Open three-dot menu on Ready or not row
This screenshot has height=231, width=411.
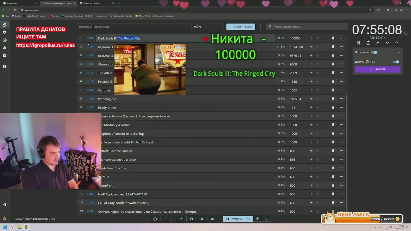tap(341, 107)
